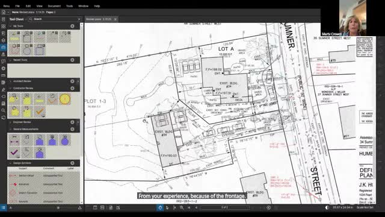Enable split view horizontal
This screenshot has width=385, height=217.
(x=102, y=207)
